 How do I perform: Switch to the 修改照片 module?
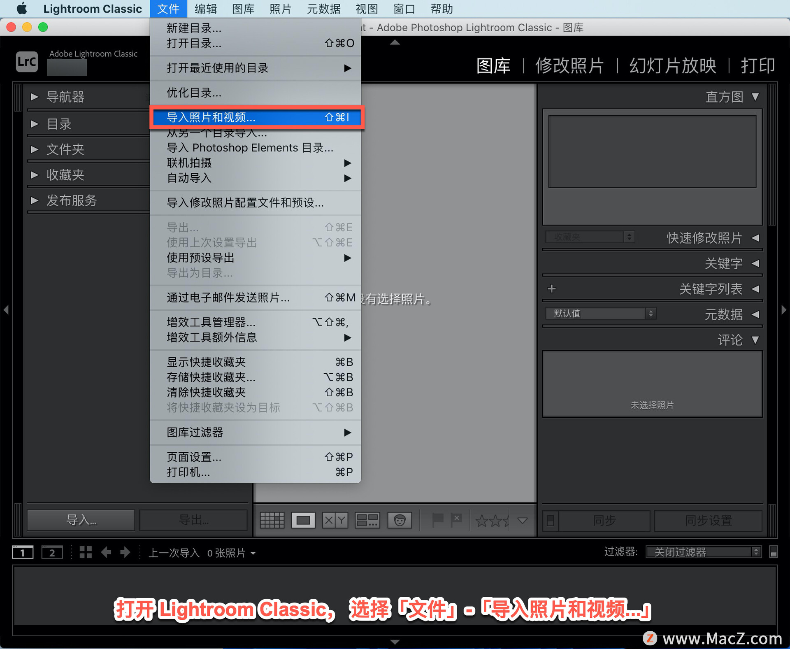[569, 65]
